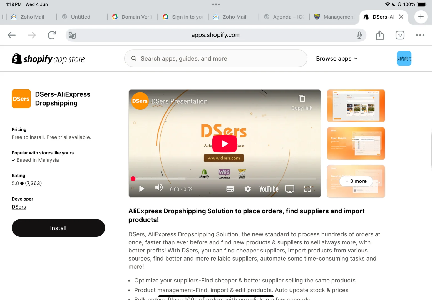Viewport: 432px width, 300px height.
Task: Open the page translate icon in address bar
Action: 72,35
